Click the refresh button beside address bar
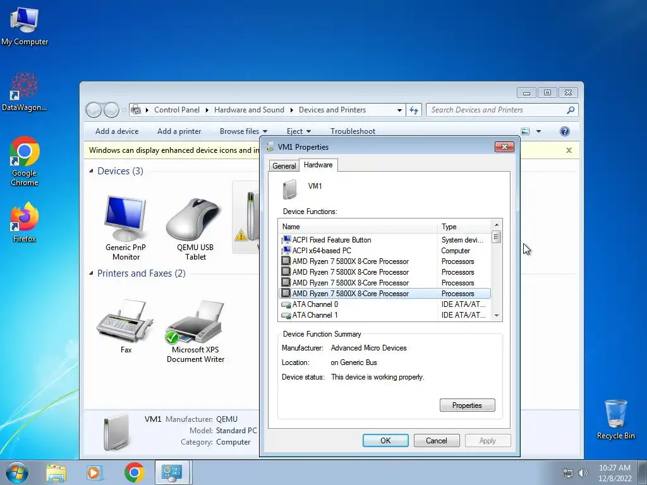The height and width of the screenshot is (485, 647). pos(414,110)
